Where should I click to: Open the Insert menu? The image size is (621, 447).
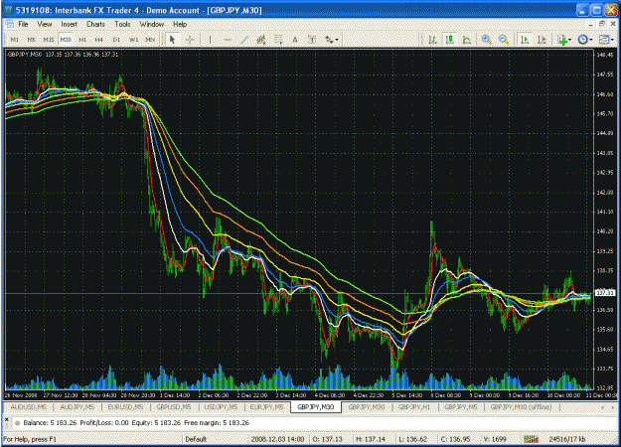tap(69, 24)
